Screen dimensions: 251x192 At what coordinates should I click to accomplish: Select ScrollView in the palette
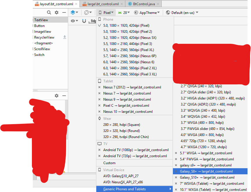[x=50, y=49]
